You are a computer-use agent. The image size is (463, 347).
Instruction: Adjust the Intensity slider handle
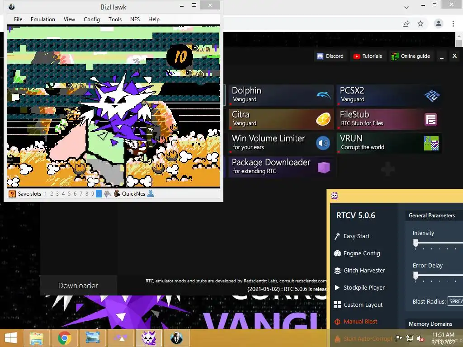[x=416, y=244]
